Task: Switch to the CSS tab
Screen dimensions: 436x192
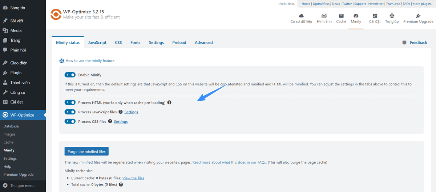Action: coord(118,42)
